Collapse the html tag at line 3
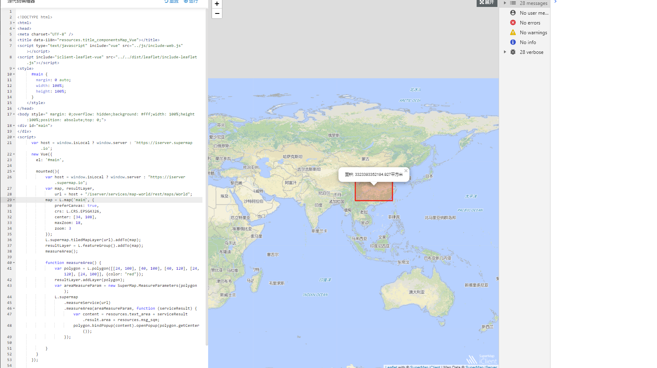Viewport: 657px width, 368px height. tap(14, 23)
